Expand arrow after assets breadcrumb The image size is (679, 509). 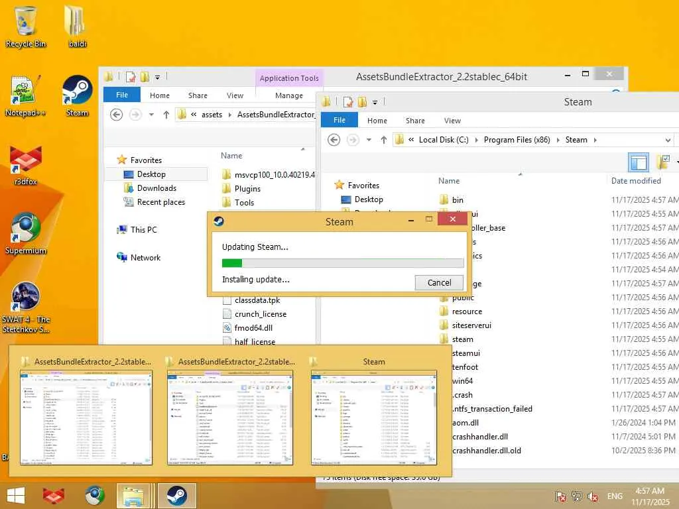[x=230, y=115]
